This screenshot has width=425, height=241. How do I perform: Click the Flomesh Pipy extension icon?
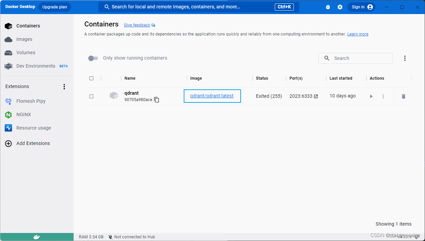8,101
